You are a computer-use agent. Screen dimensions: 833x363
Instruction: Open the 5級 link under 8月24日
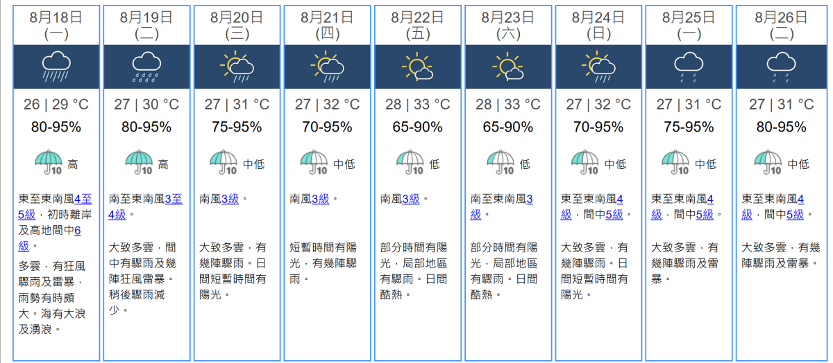click(x=614, y=215)
